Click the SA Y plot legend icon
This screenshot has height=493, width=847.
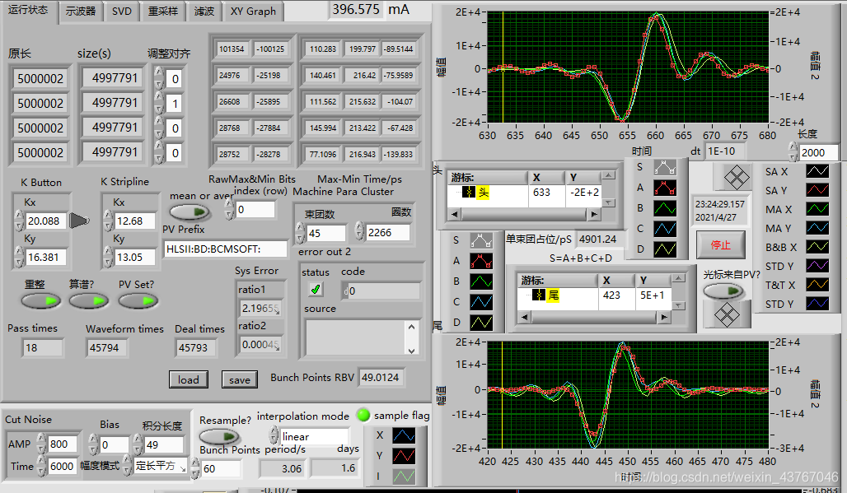[x=817, y=190]
